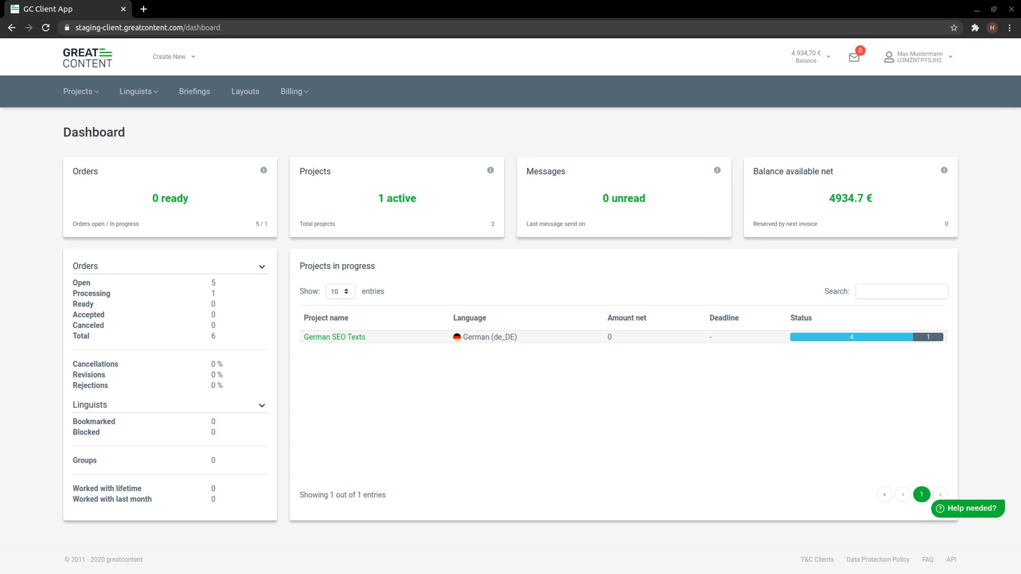Click the user profile avatar icon
Image resolution: width=1021 pixels, height=574 pixels.
[x=889, y=57]
